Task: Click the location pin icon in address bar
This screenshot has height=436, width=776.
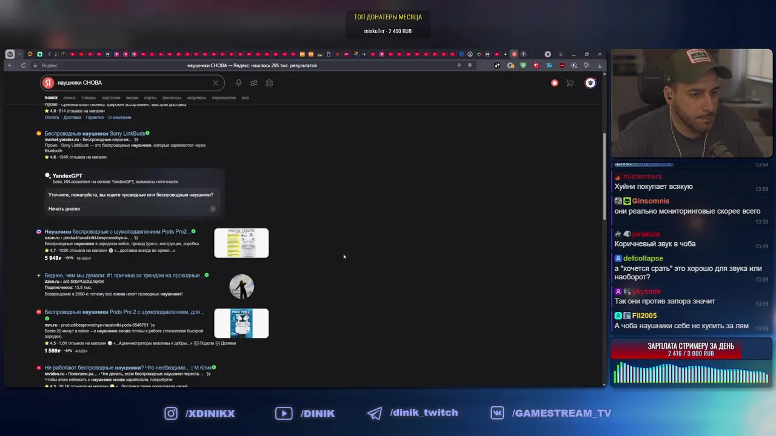Action: [x=459, y=65]
